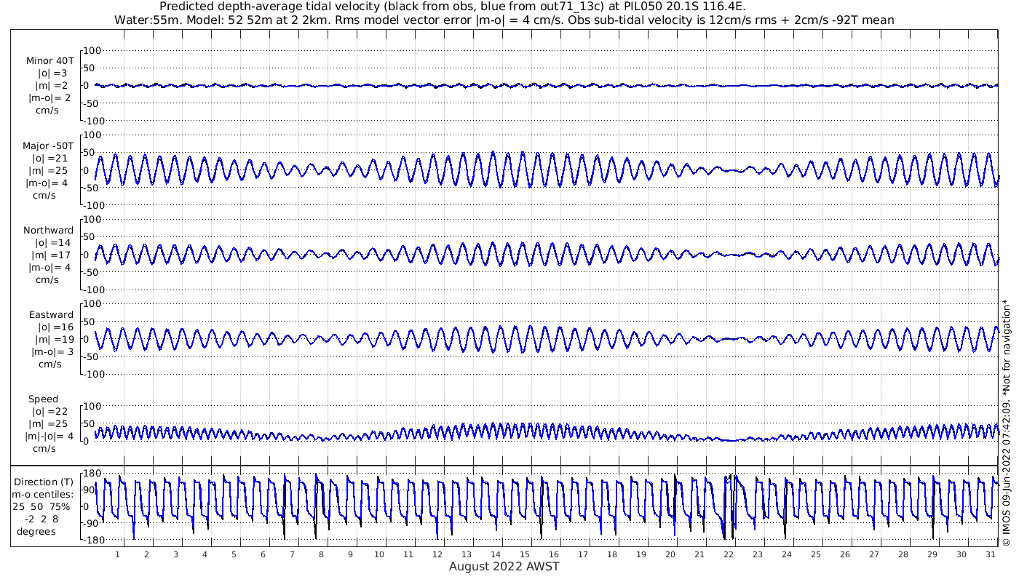Click the '|m-o|= 2' value under Minor 40T

pos(49,98)
